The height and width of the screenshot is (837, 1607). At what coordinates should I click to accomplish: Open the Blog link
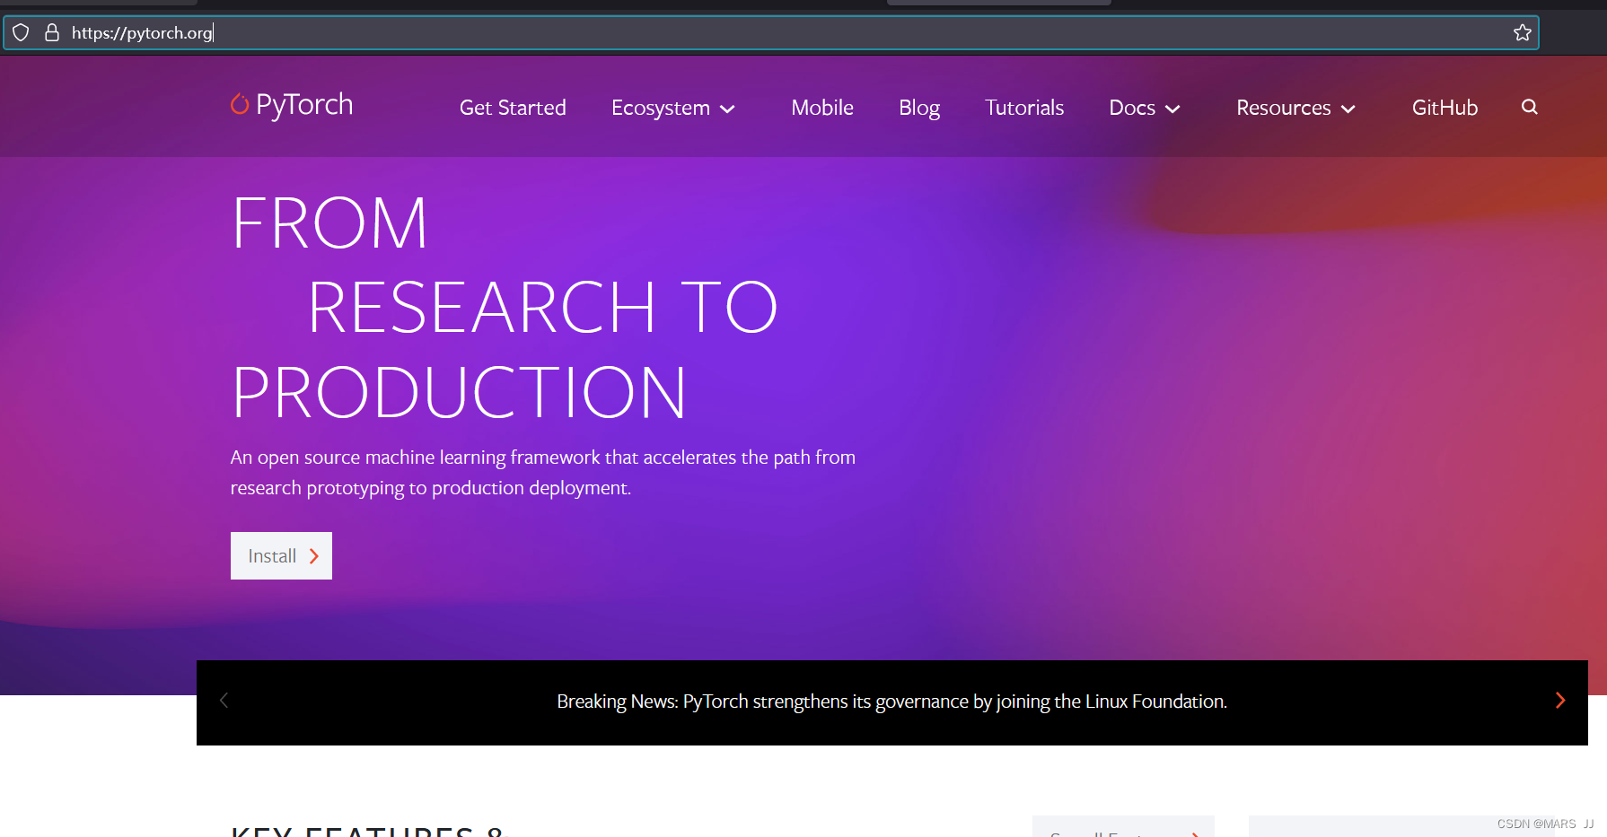(x=919, y=108)
